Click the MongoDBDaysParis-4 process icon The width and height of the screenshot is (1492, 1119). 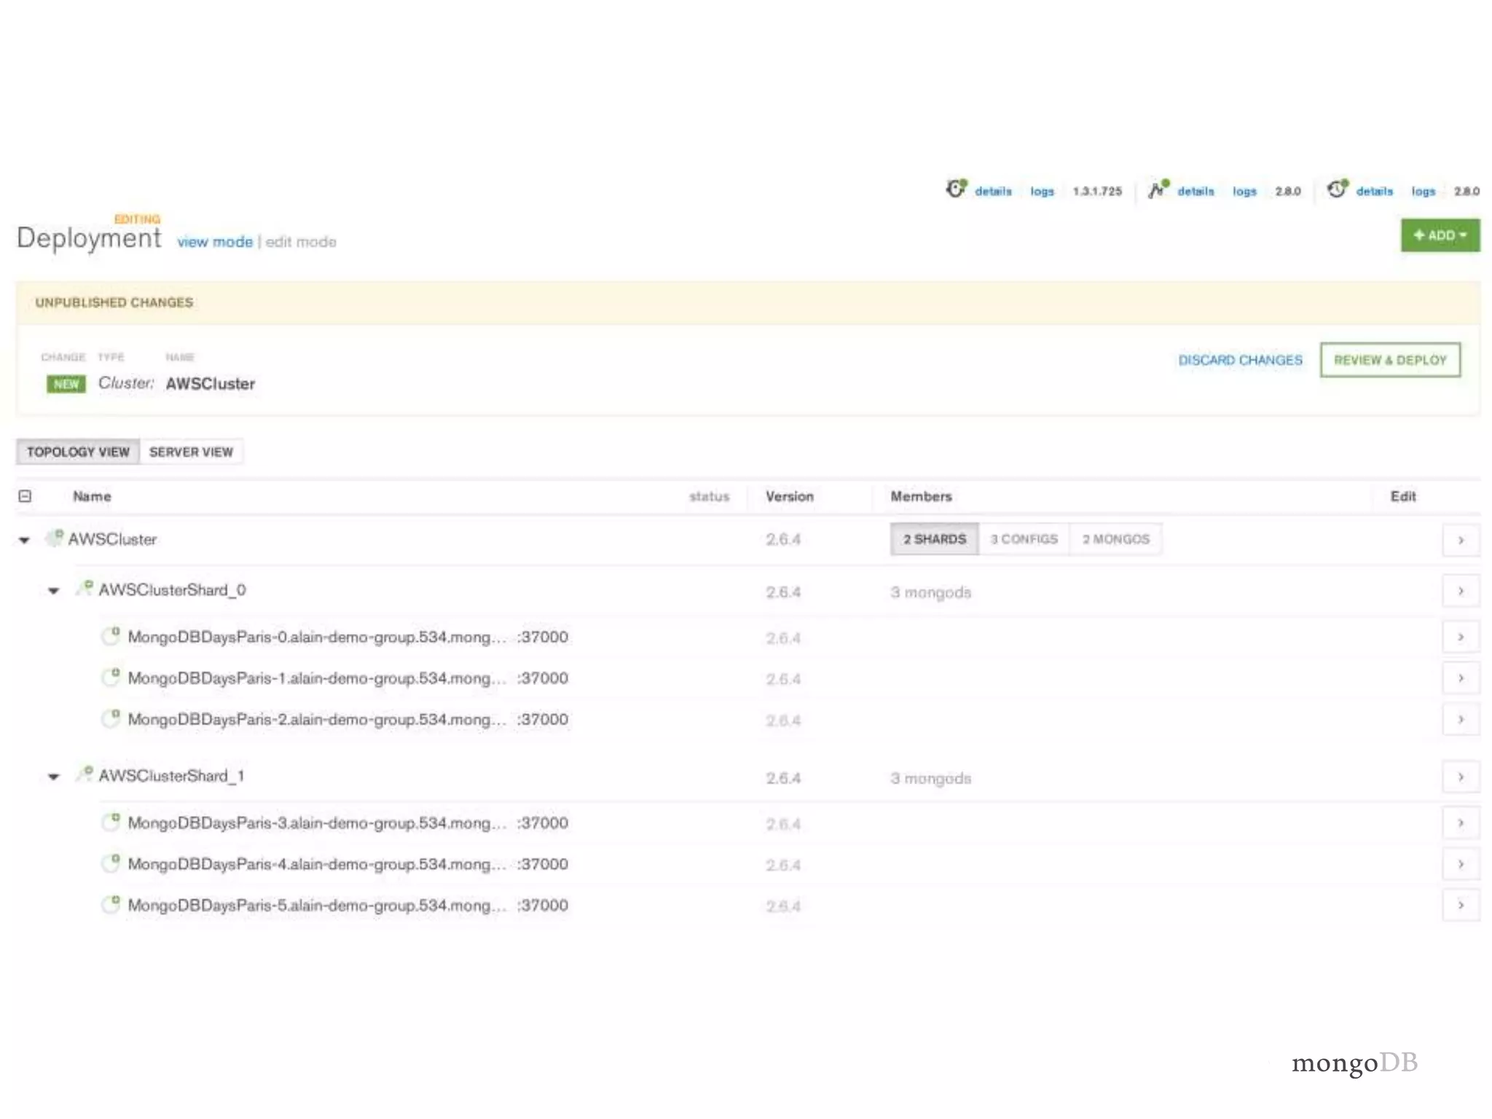111,863
